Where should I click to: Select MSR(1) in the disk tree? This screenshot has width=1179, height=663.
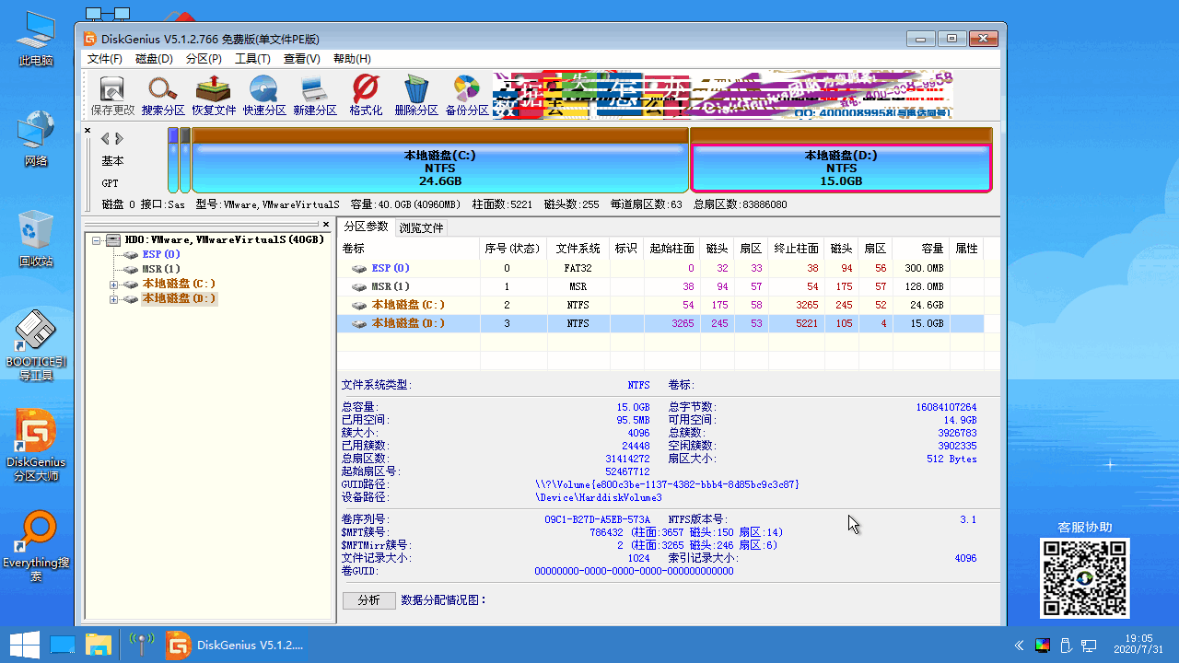tap(161, 269)
